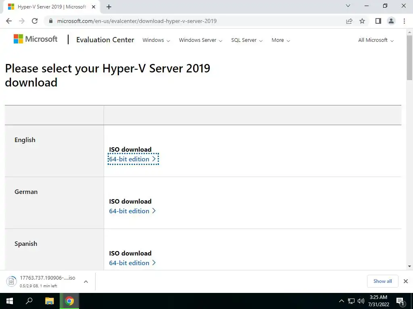Image resolution: width=413 pixels, height=309 pixels.
Task: Click the padlock site info icon
Action: (x=51, y=21)
